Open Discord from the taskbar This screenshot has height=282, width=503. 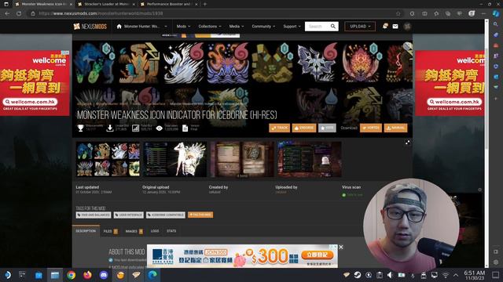[x=104, y=275]
